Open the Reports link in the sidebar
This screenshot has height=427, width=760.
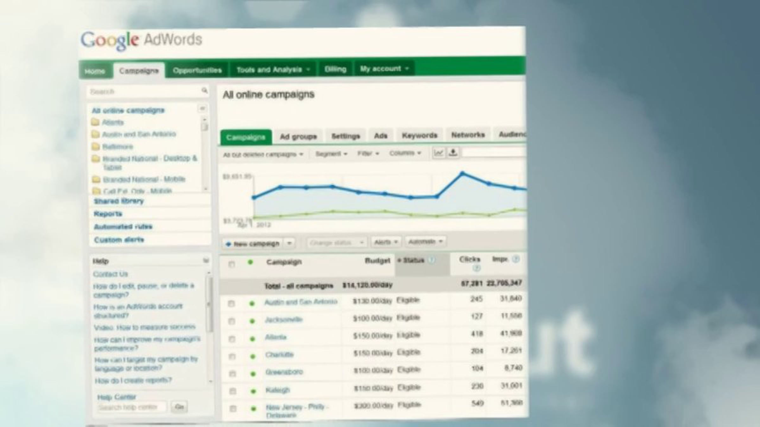point(108,214)
